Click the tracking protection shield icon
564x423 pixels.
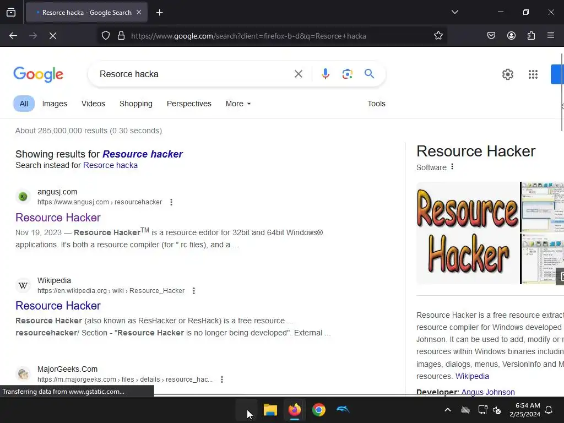(x=105, y=36)
